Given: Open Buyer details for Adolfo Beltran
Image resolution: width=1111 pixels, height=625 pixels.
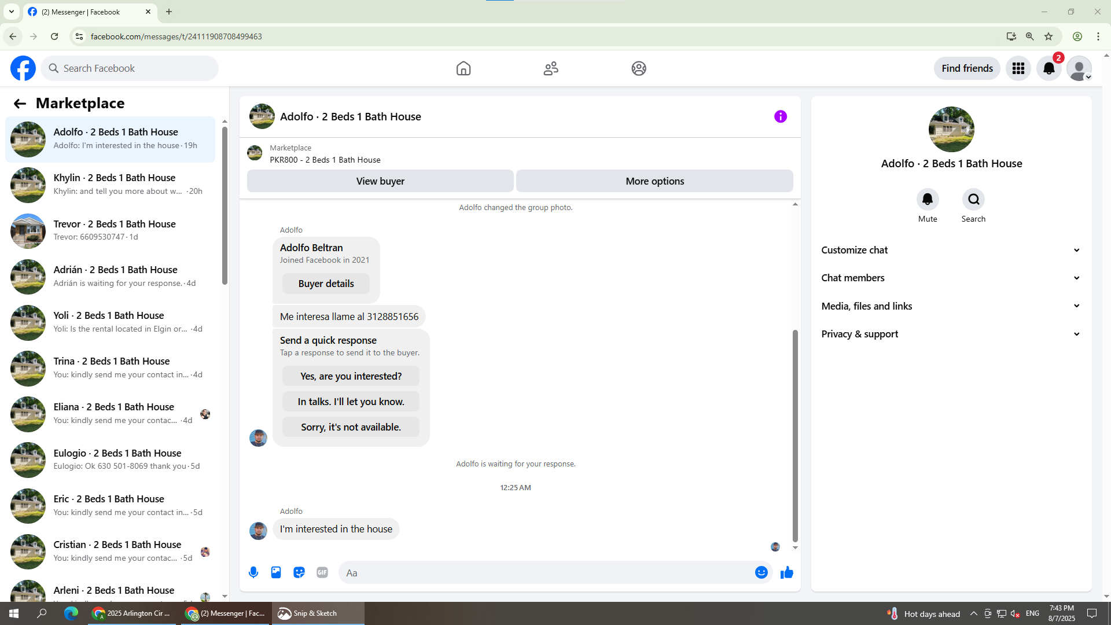Looking at the screenshot, I should pos(326,284).
